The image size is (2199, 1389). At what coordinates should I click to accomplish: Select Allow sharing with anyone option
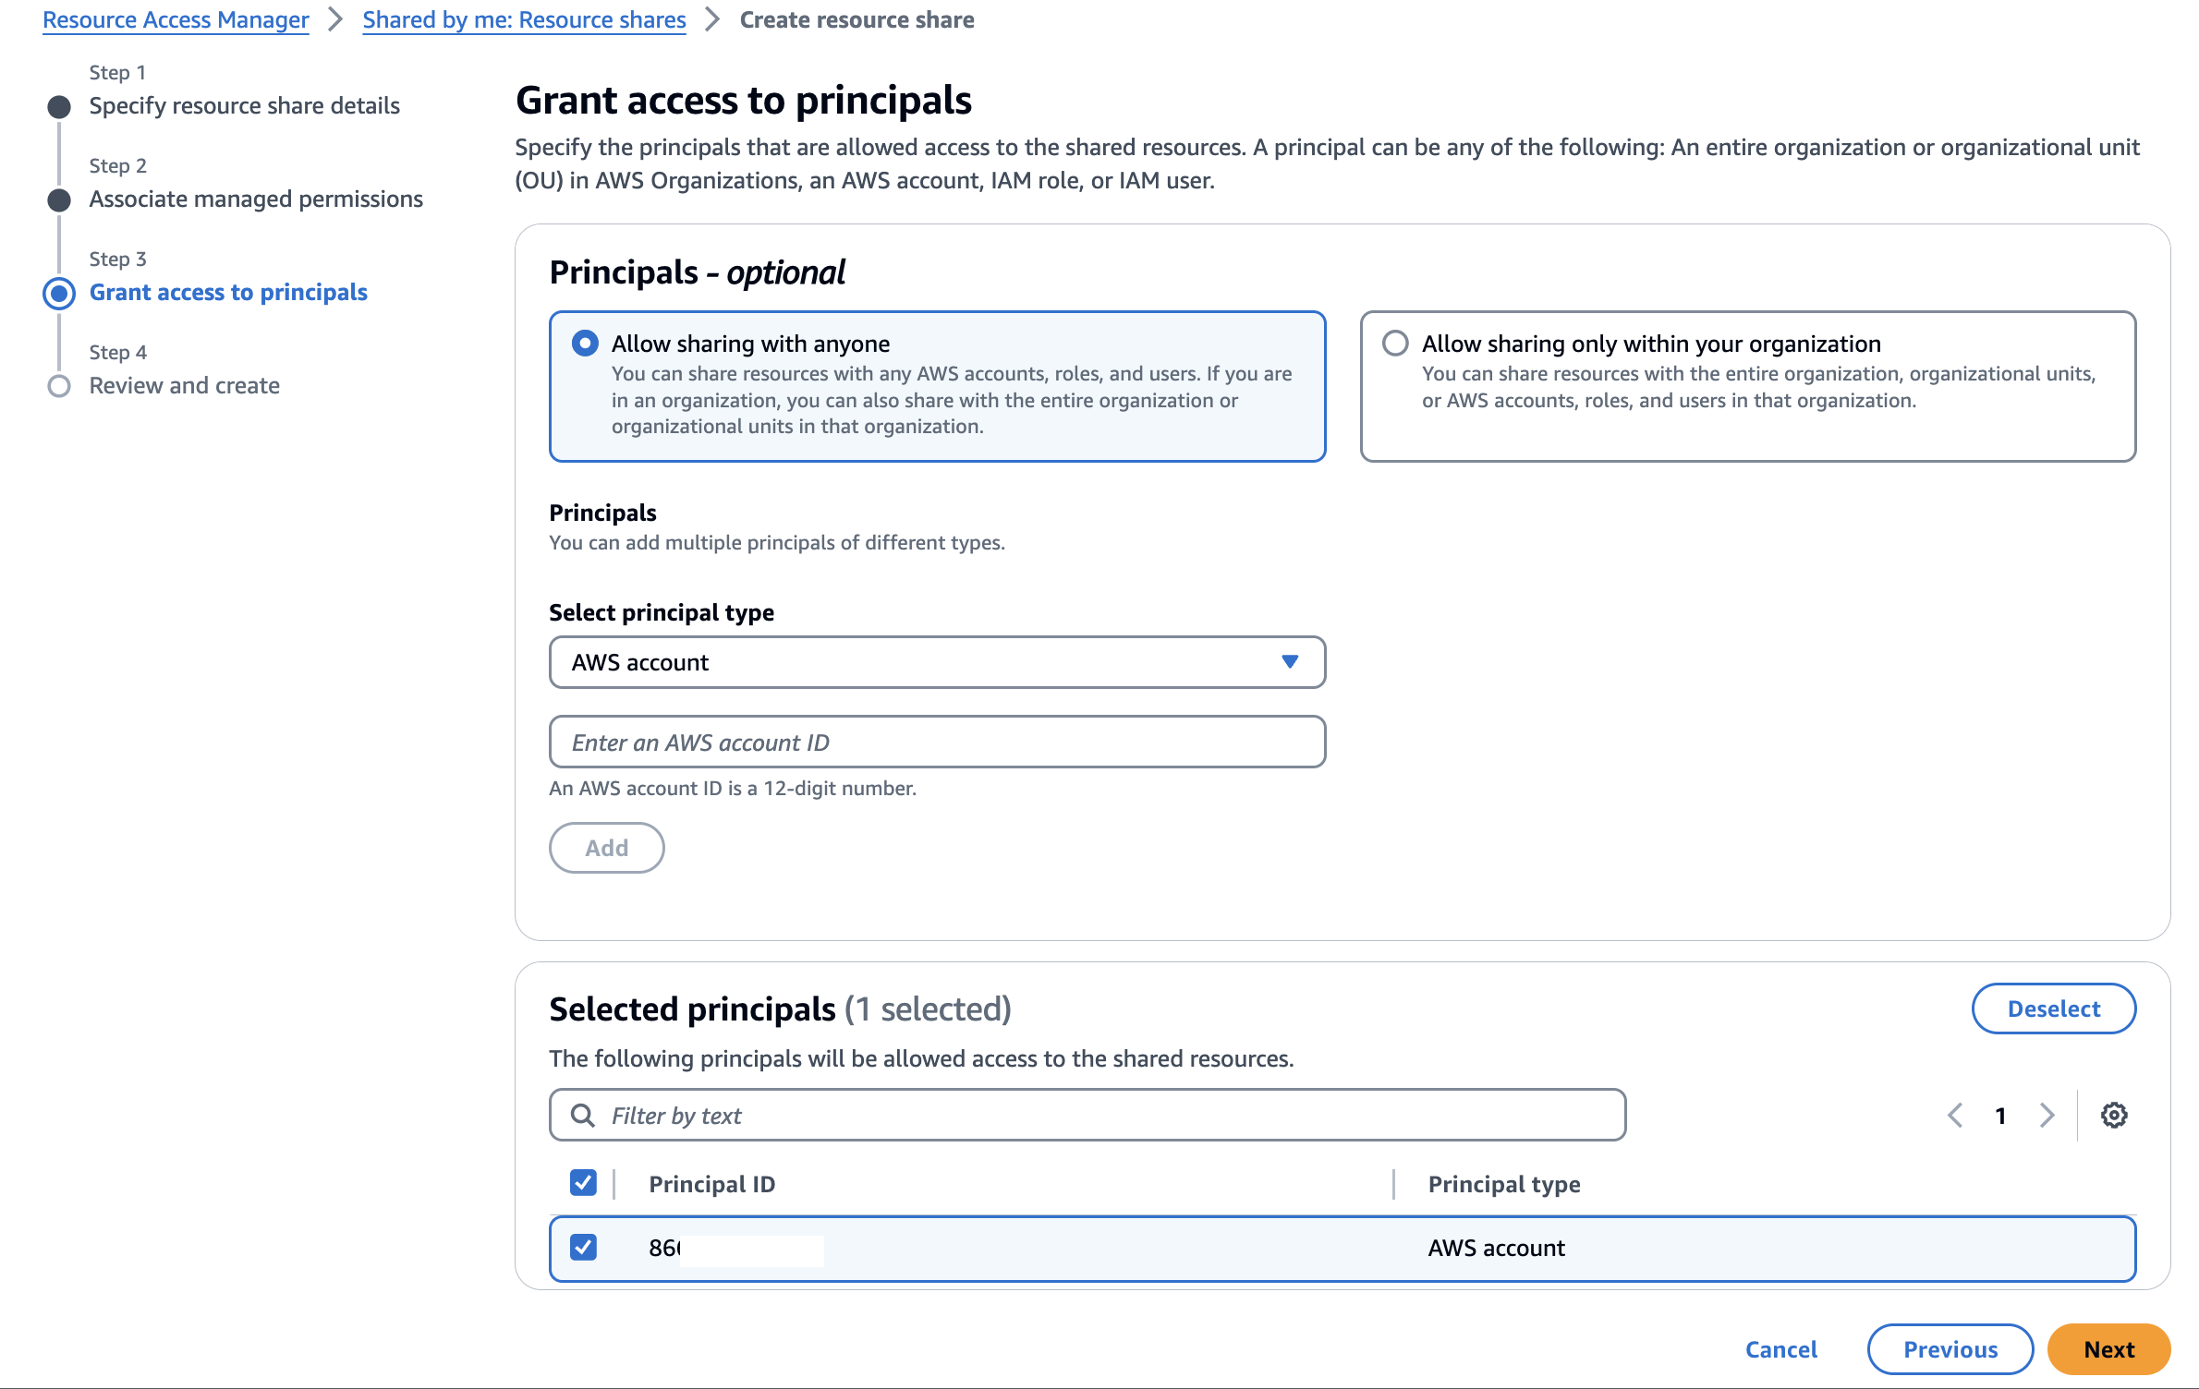point(585,344)
